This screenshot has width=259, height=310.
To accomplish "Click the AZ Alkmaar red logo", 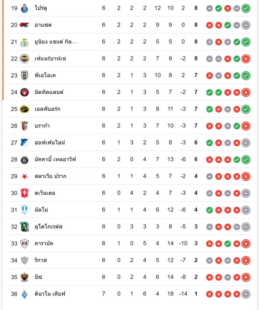I will point(24,25).
